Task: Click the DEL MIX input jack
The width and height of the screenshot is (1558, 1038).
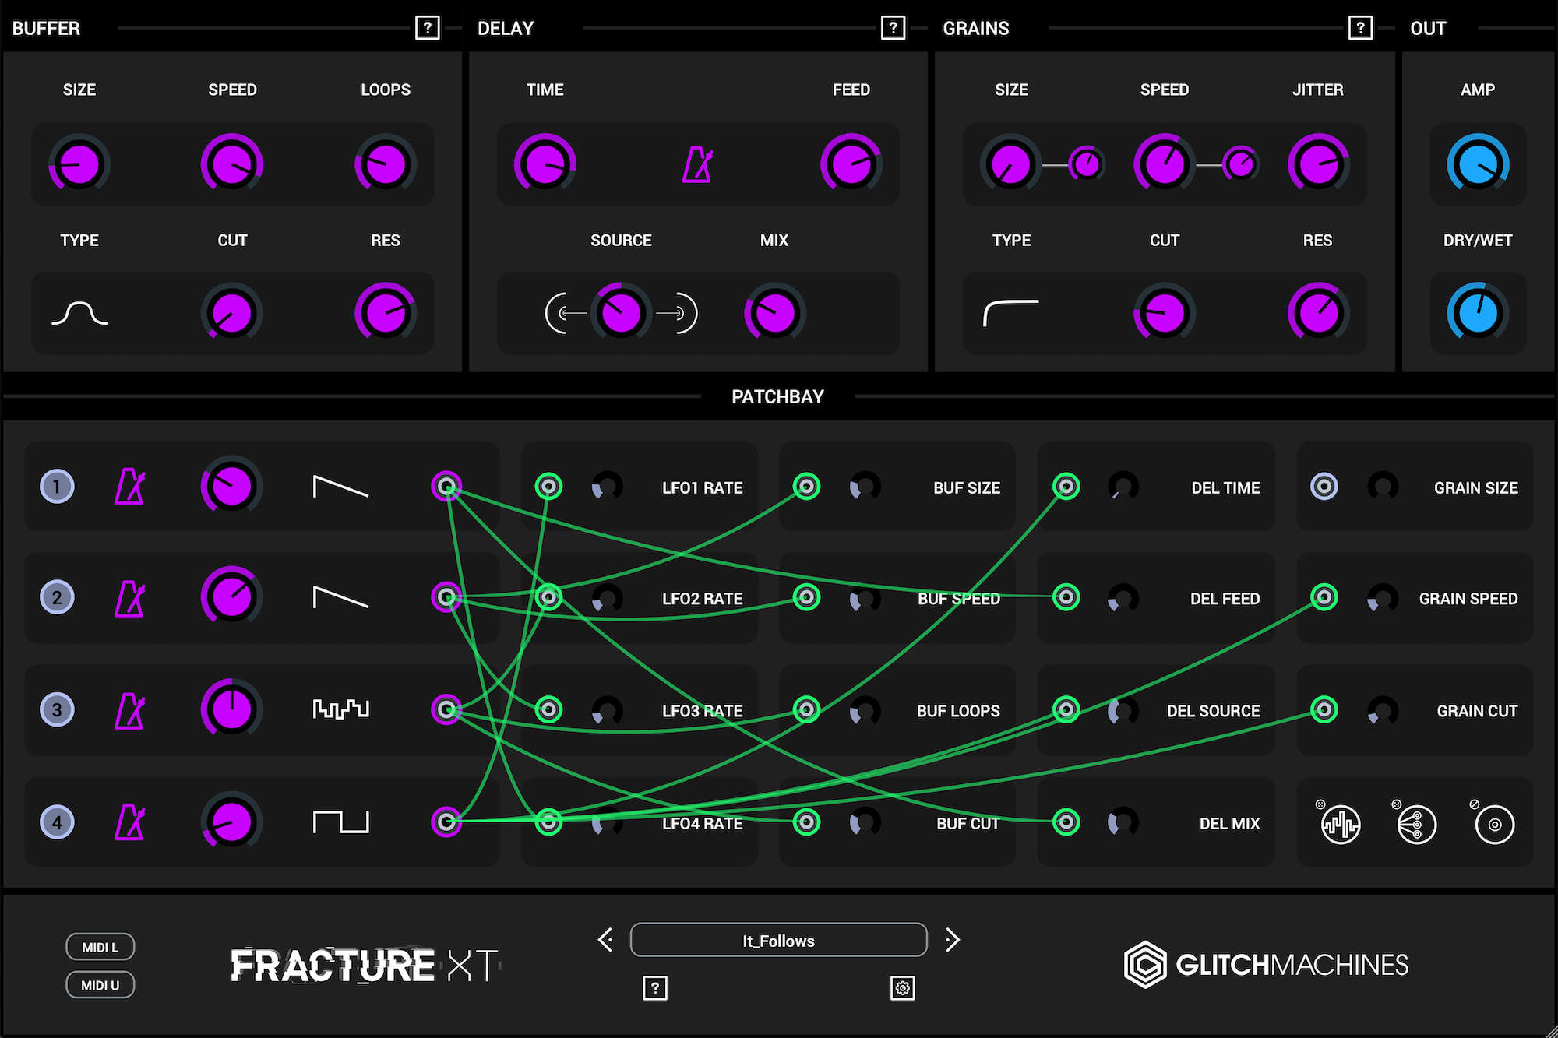Action: click(1066, 822)
